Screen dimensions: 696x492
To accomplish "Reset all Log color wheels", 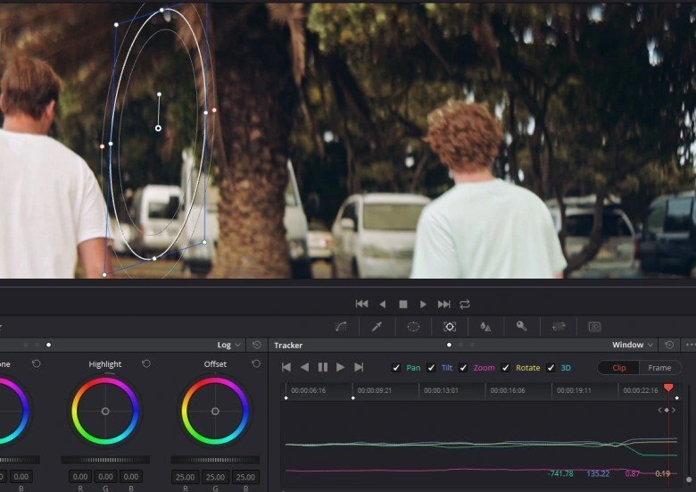I will pyautogui.click(x=257, y=345).
